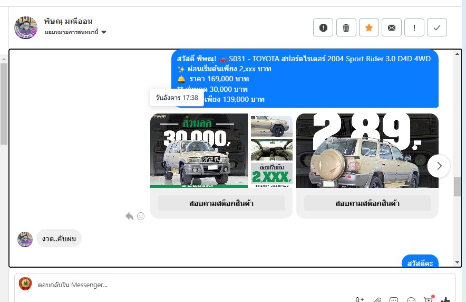React to the carousel message with smiley
Viewport: 466px width, 302px height.
click(x=141, y=216)
